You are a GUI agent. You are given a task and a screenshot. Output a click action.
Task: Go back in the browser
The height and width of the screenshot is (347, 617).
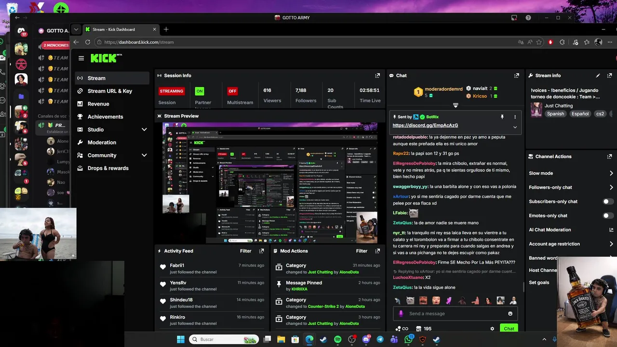pos(76,42)
